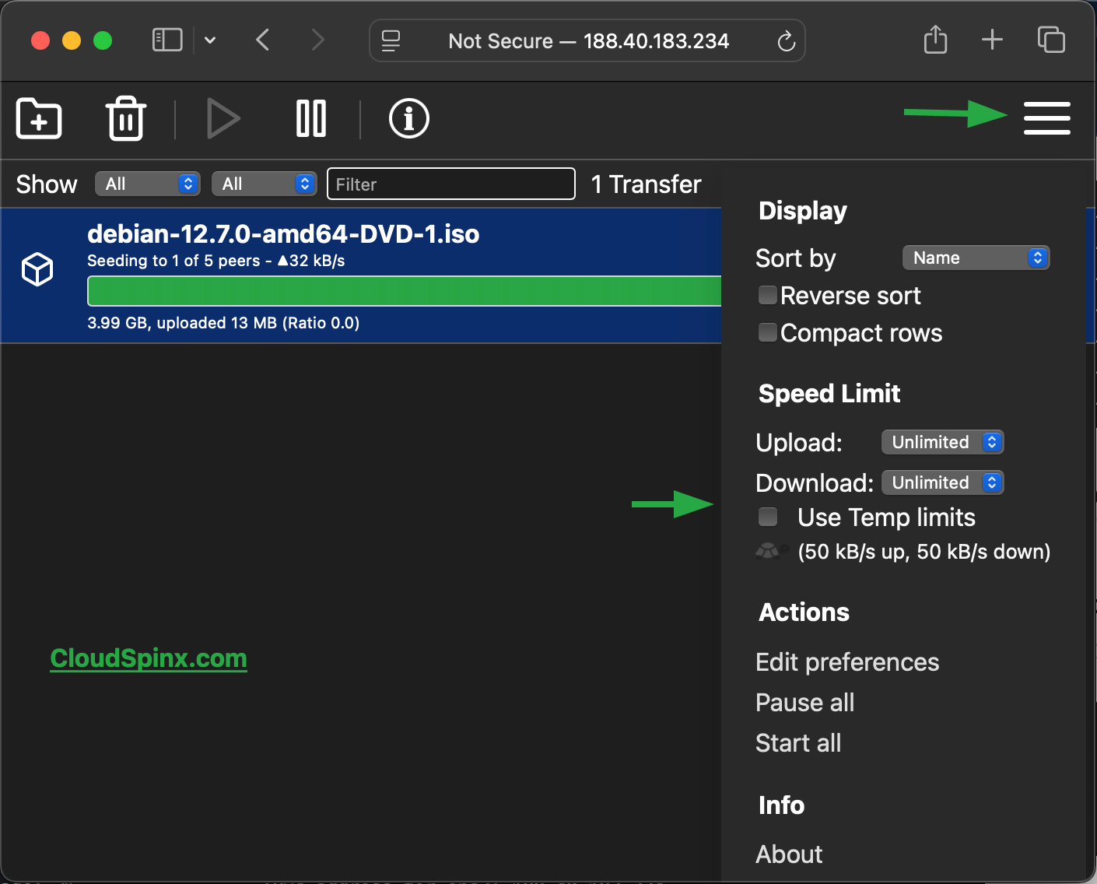Enable Reverse sort
Screen dimensions: 1097x884
pyautogui.click(x=767, y=295)
